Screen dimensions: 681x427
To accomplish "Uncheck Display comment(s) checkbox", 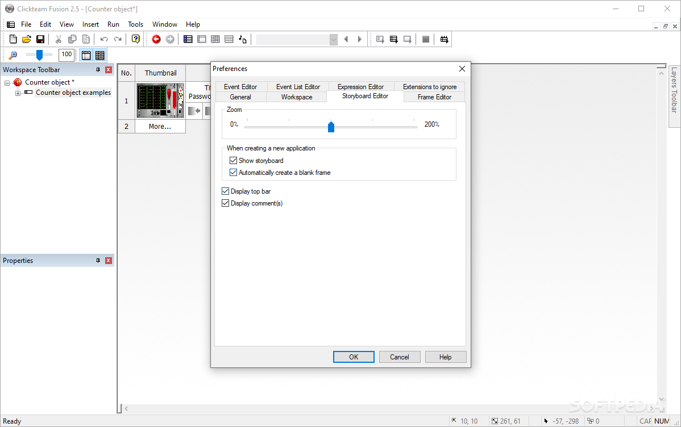I will point(226,203).
